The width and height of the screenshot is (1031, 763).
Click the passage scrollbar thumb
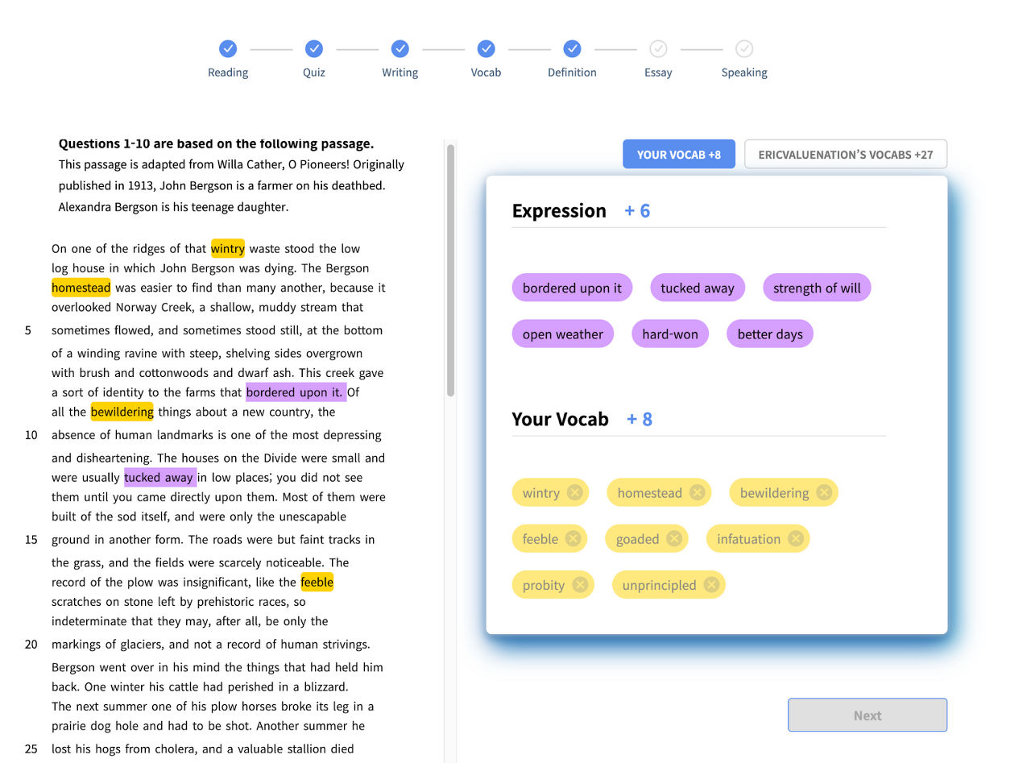451,270
